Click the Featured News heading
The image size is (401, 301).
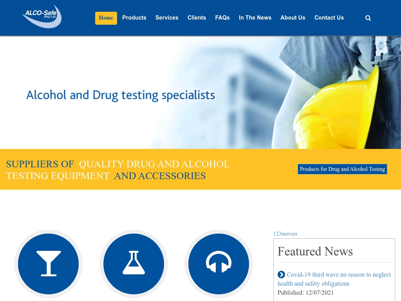pos(315,251)
